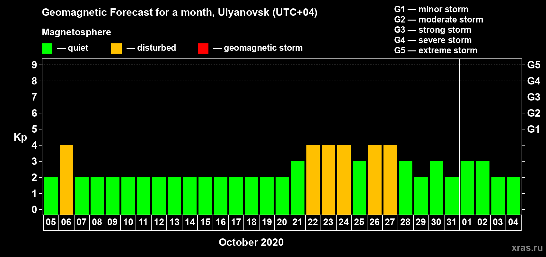Click the 'G5 — extreme storm' legend text
The height and width of the screenshot is (257, 546).
coord(436,50)
